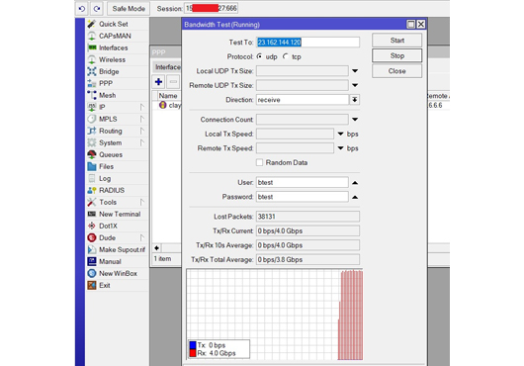Image resolution: width=524 pixels, height=366 pixels.
Task: Toggle the Safe Mode button
Action: (x=129, y=9)
